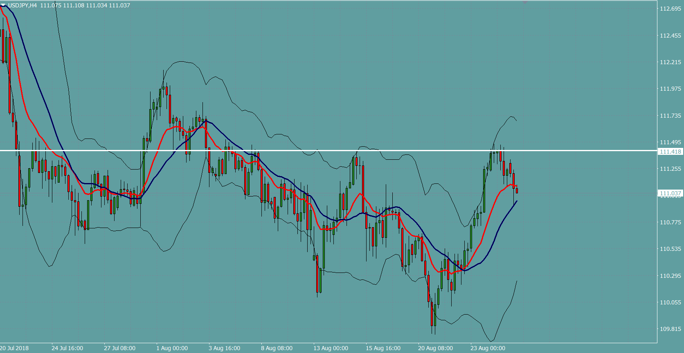Click the 111.975 price scale label

[x=670, y=89]
